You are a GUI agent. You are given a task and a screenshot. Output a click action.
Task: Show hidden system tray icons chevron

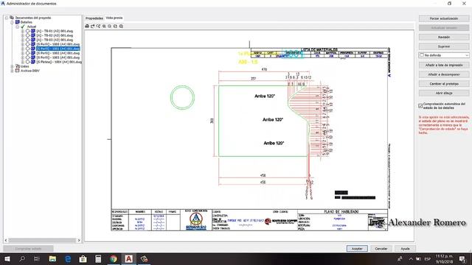[x=411, y=258]
